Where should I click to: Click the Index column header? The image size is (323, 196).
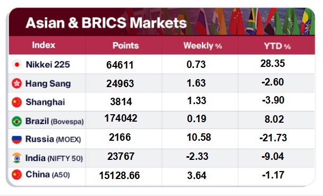tap(44, 45)
